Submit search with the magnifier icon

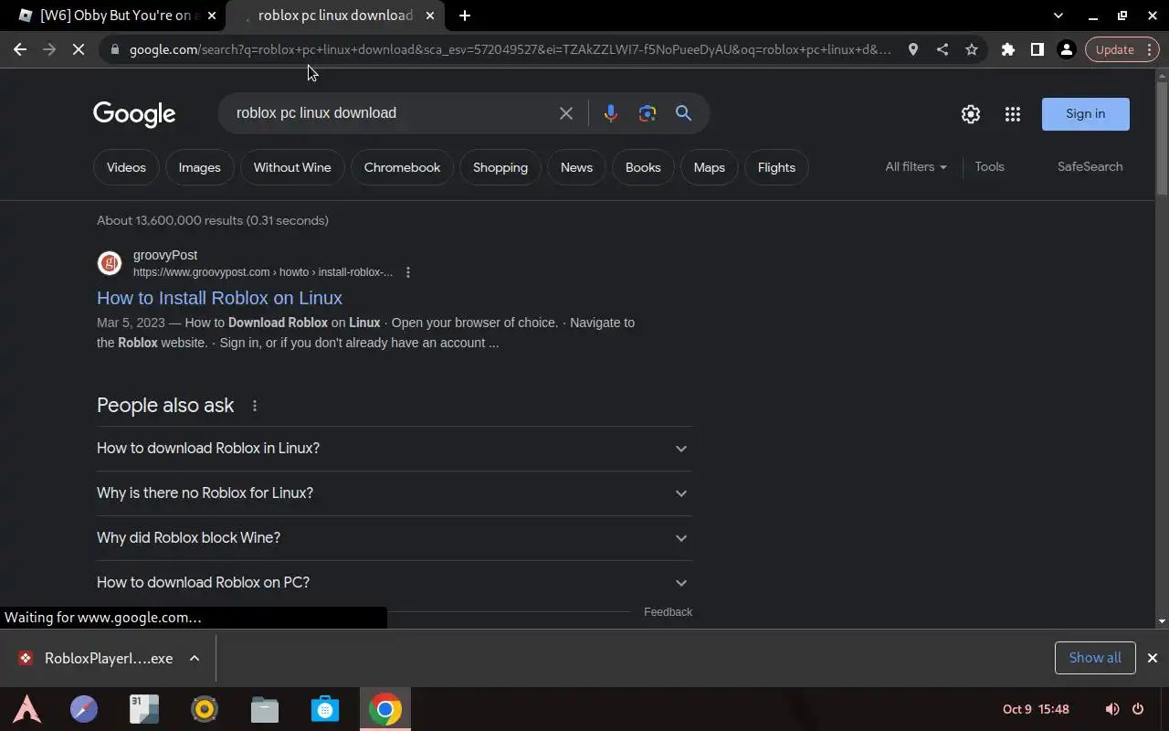click(683, 113)
